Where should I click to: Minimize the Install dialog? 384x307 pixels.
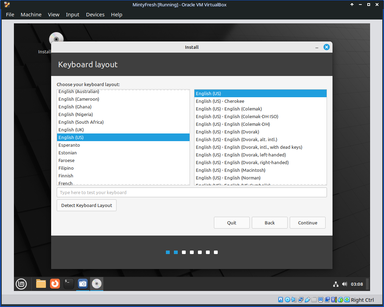click(x=317, y=47)
